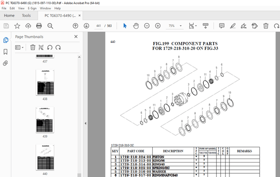Rotate page using toolbar rotate icon
Image resolution: width=280 pixels, height=177 pixels.
(276, 26)
